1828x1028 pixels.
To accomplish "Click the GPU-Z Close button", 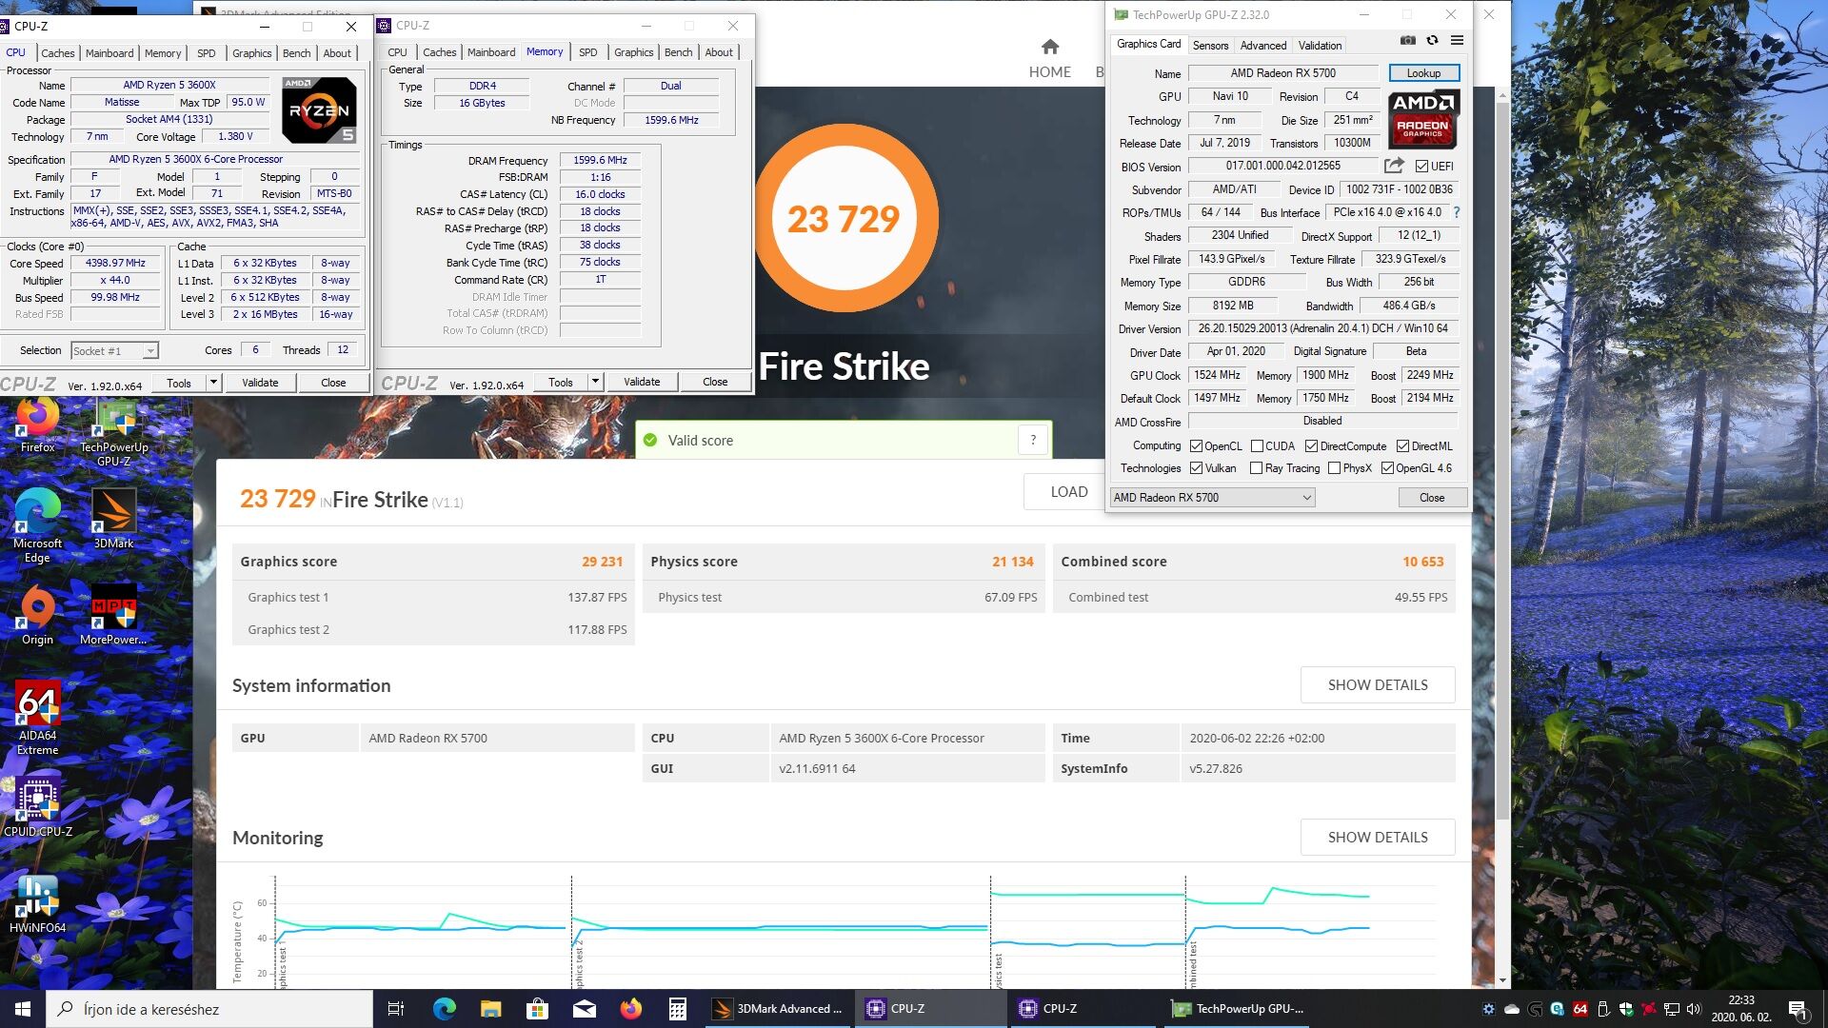I will pyautogui.click(x=1432, y=498).
